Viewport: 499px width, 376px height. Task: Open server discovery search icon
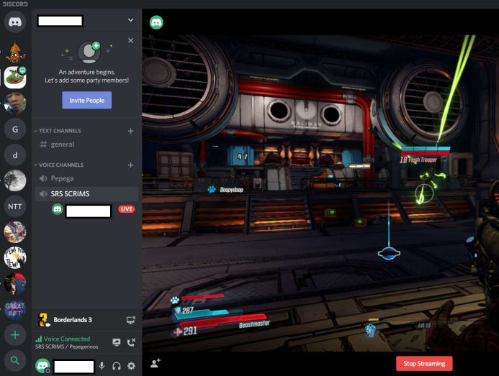15,360
